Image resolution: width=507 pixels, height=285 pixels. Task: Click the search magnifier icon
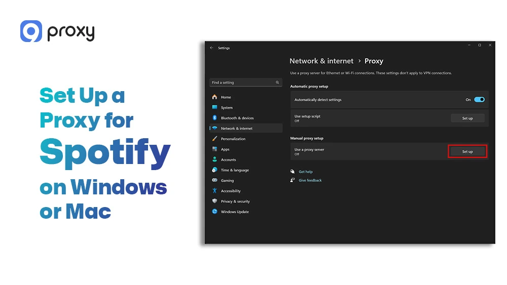click(x=277, y=83)
